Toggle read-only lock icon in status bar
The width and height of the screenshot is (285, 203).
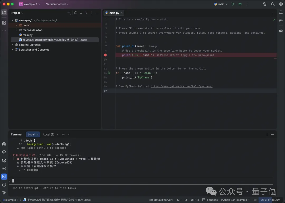click(x=255, y=200)
